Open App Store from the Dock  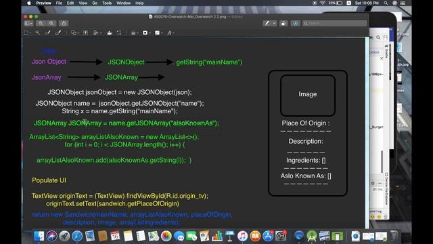tap(268, 236)
